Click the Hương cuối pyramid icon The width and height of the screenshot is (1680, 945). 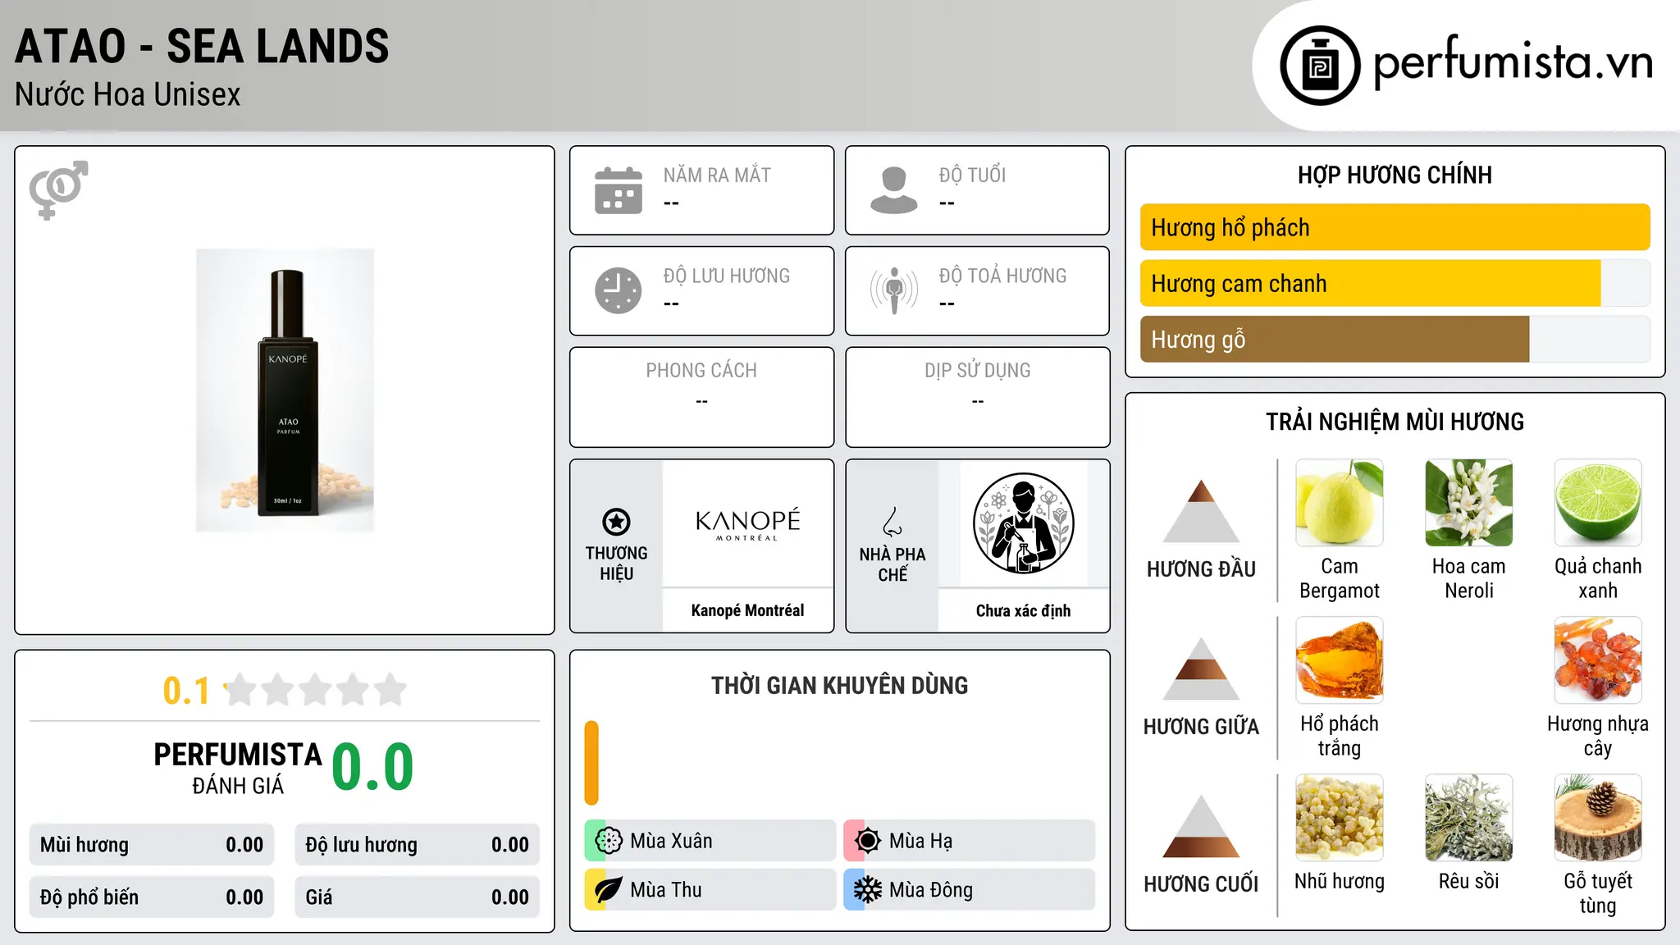pos(1201,826)
